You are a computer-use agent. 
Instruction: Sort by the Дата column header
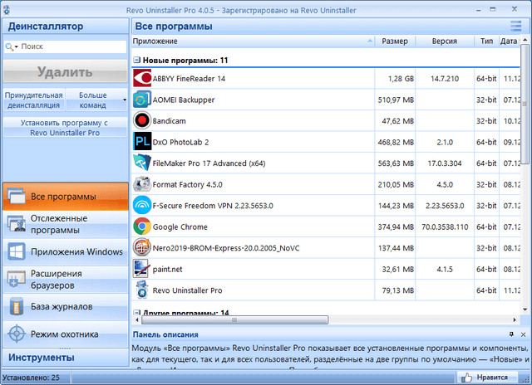click(x=510, y=41)
